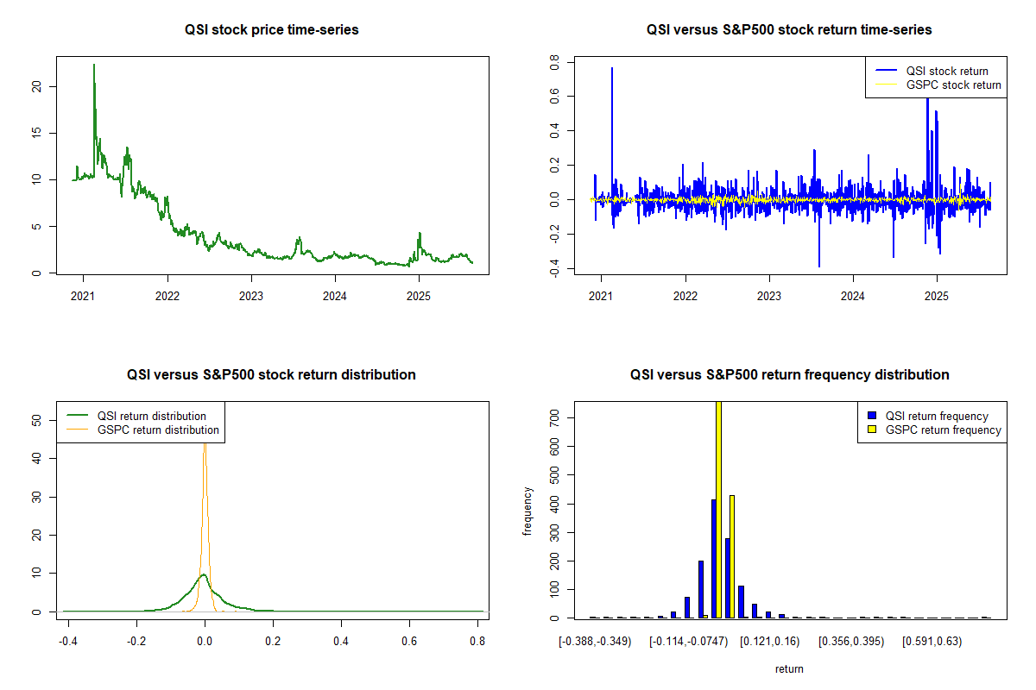Select the "frequency" y-axis label
Image resolution: width=1036 pixels, height=690 pixels.
(x=527, y=511)
